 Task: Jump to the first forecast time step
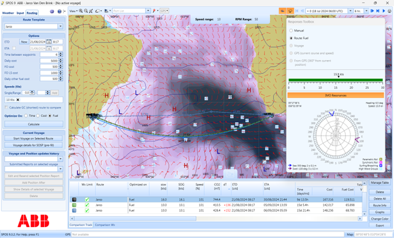[297, 11]
